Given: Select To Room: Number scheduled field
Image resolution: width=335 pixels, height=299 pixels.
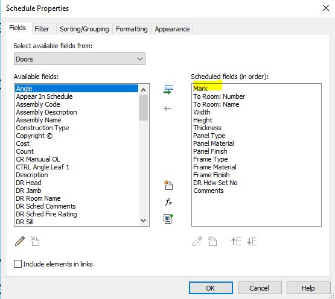Looking at the screenshot, I should [257, 96].
